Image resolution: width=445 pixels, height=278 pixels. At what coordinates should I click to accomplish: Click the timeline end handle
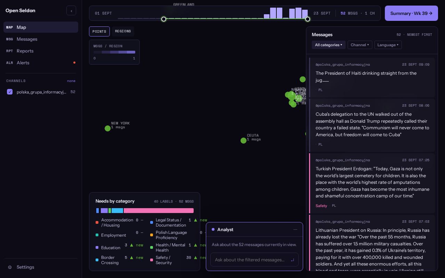point(308,19)
